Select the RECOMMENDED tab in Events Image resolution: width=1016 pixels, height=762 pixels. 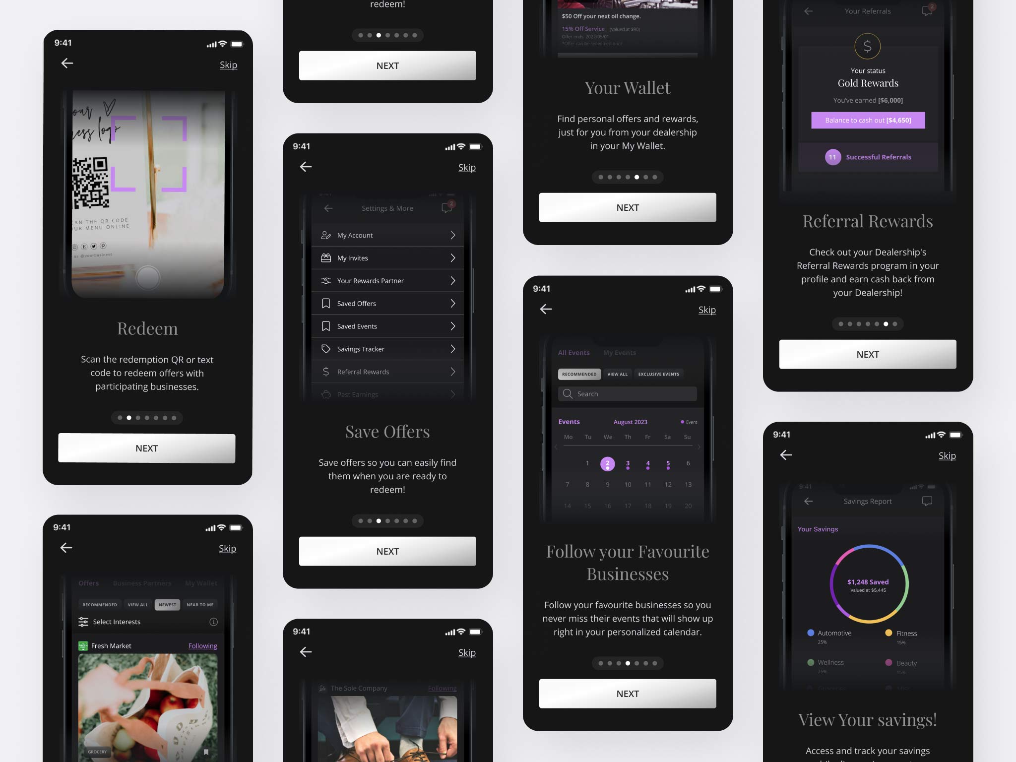coord(579,374)
